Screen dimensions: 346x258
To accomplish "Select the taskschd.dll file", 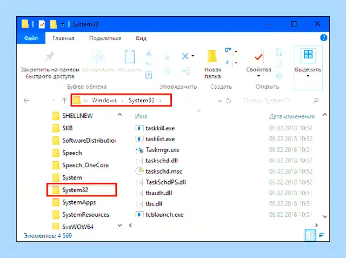I will point(157,161).
